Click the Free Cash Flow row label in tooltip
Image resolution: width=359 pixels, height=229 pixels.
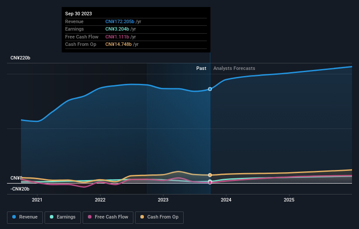(x=82, y=37)
